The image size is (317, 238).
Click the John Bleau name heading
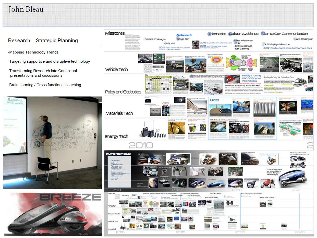pos(26,9)
